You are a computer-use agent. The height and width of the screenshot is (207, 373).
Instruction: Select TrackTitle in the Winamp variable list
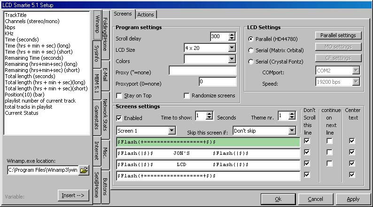(x=16, y=15)
